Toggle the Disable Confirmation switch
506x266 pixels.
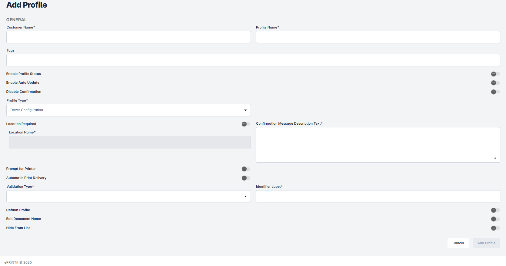[495, 92]
